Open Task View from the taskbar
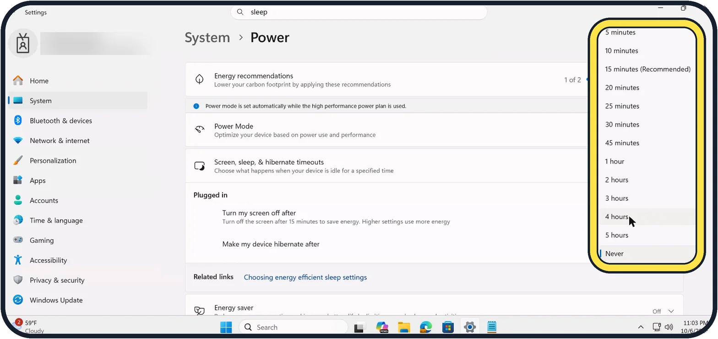Screen dimensions: 718x339 coord(360,327)
